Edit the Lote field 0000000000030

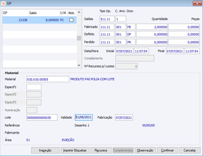(42, 117)
